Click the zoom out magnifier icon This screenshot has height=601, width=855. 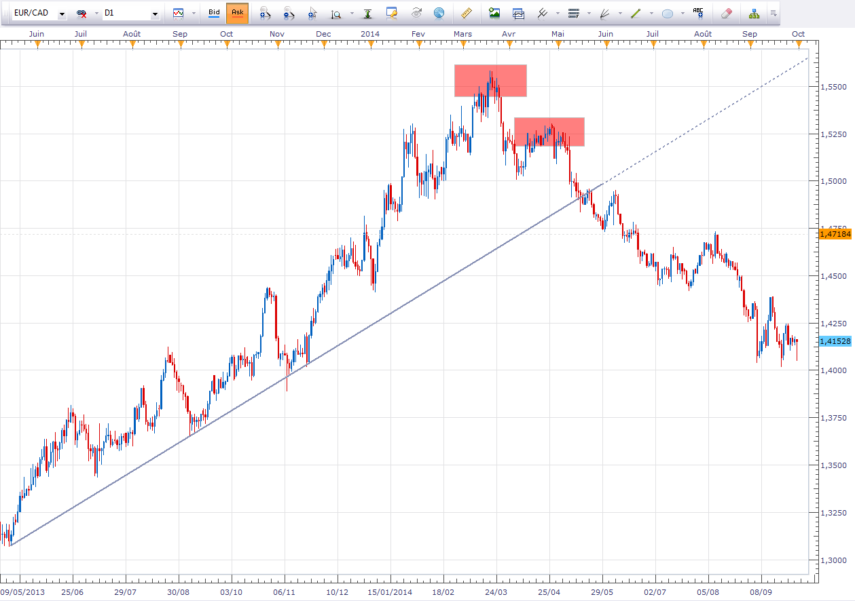[289, 13]
